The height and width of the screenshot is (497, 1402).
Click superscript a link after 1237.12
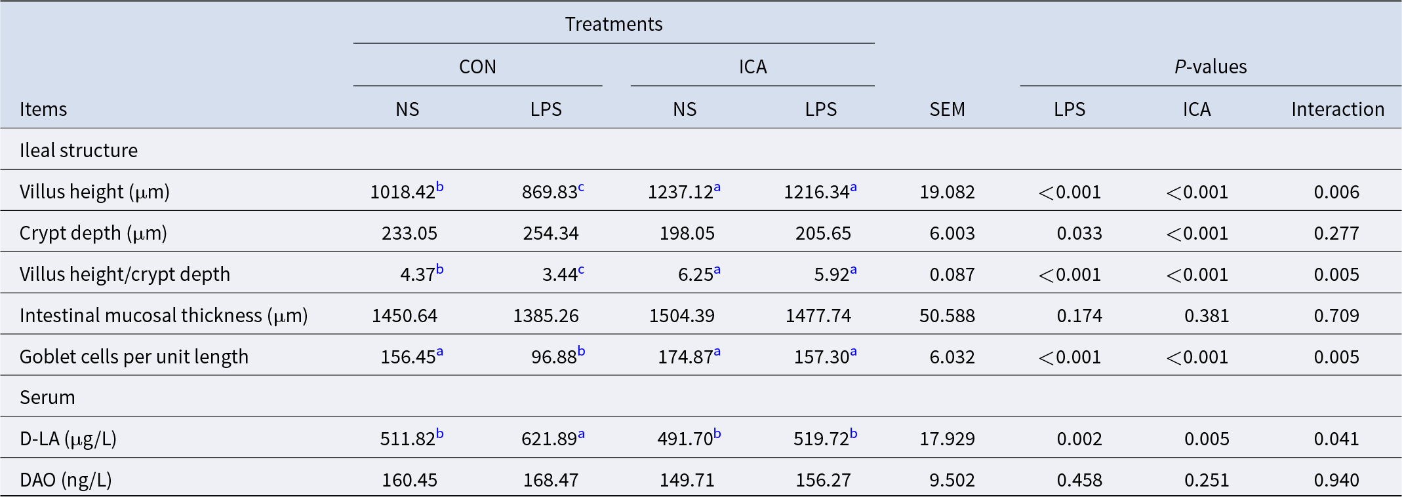pos(717,187)
